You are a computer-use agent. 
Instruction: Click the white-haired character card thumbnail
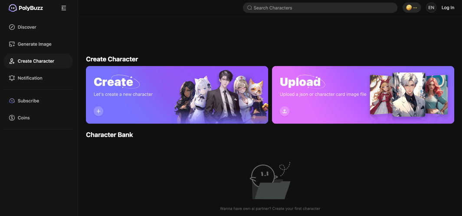coord(409,95)
